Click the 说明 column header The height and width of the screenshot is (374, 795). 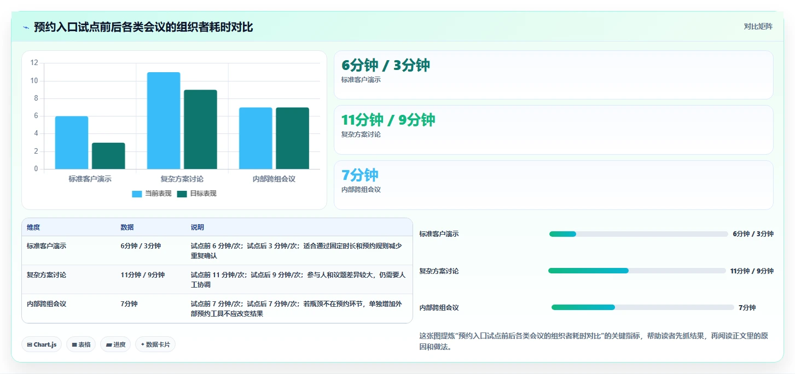click(x=197, y=227)
